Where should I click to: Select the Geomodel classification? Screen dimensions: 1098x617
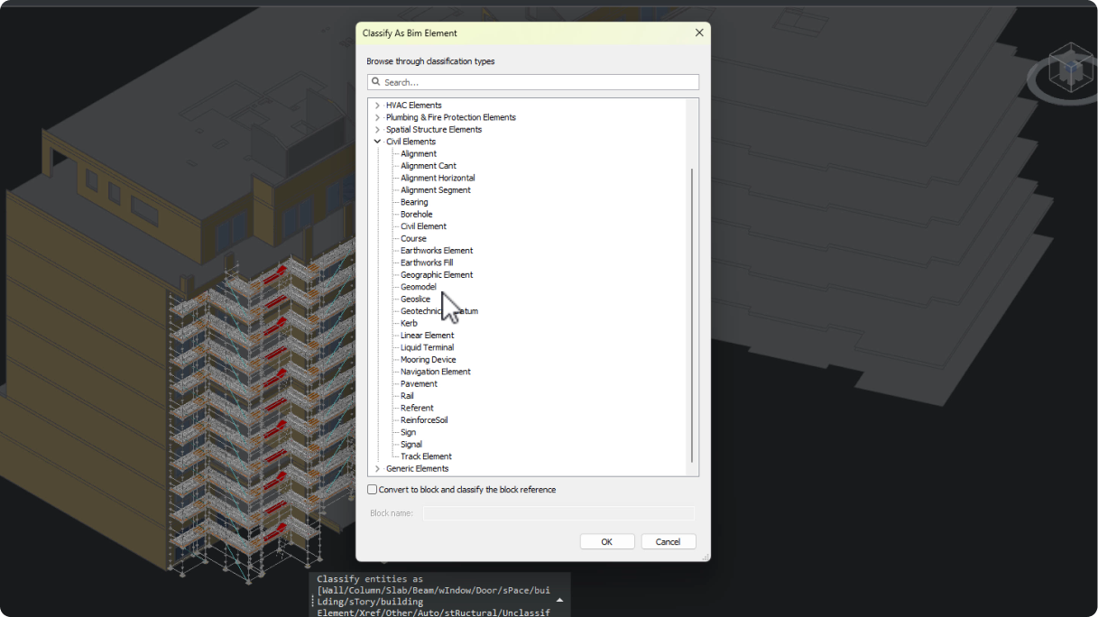tap(418, 286)
